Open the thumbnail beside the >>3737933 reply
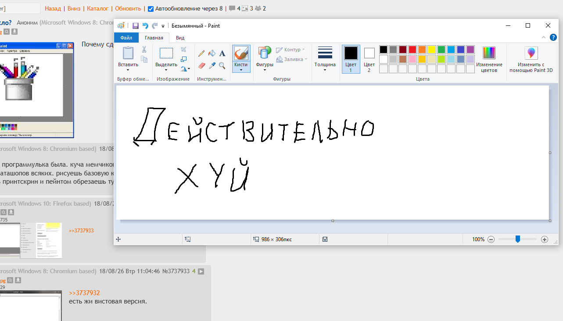Screen dimensions: 563x321 tap(31, 240)
